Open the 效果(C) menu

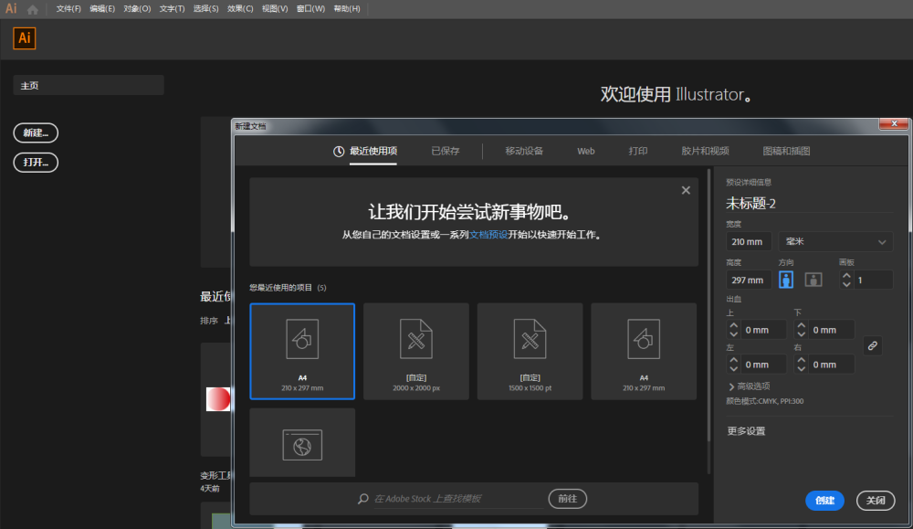pos(240,9)
